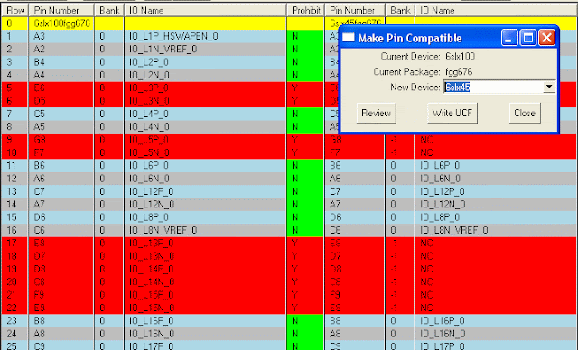Select left cell IO_L13N_0

(x=205, y=256)
